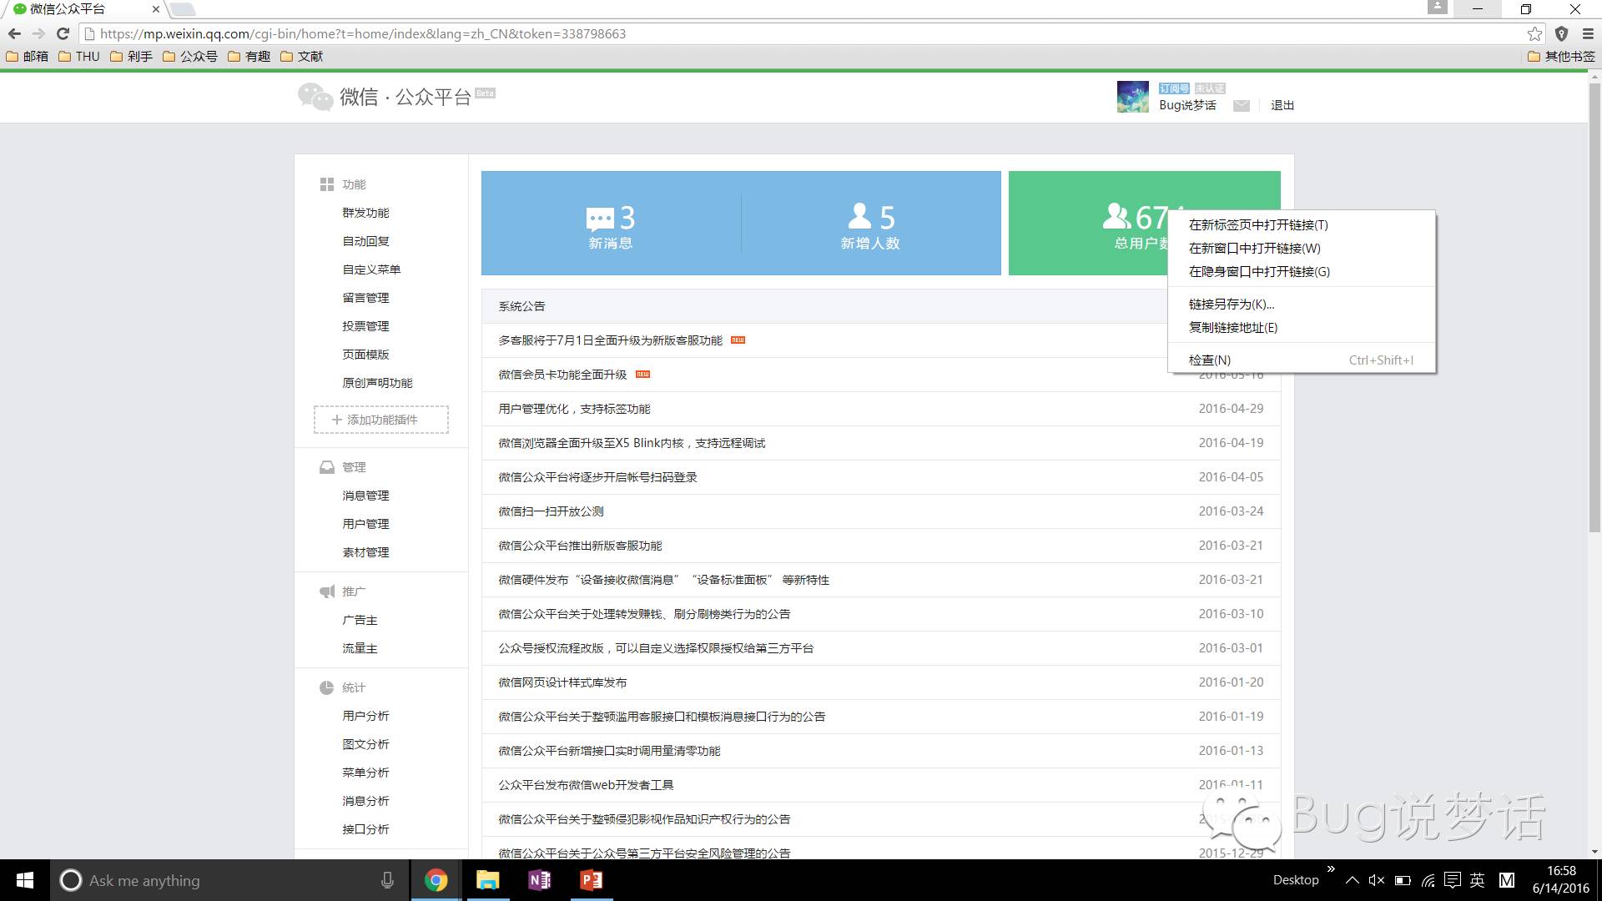Click the 微信公众平台 WeChat logo
This screenshot has width=1602, height=901.
point(316,98)
